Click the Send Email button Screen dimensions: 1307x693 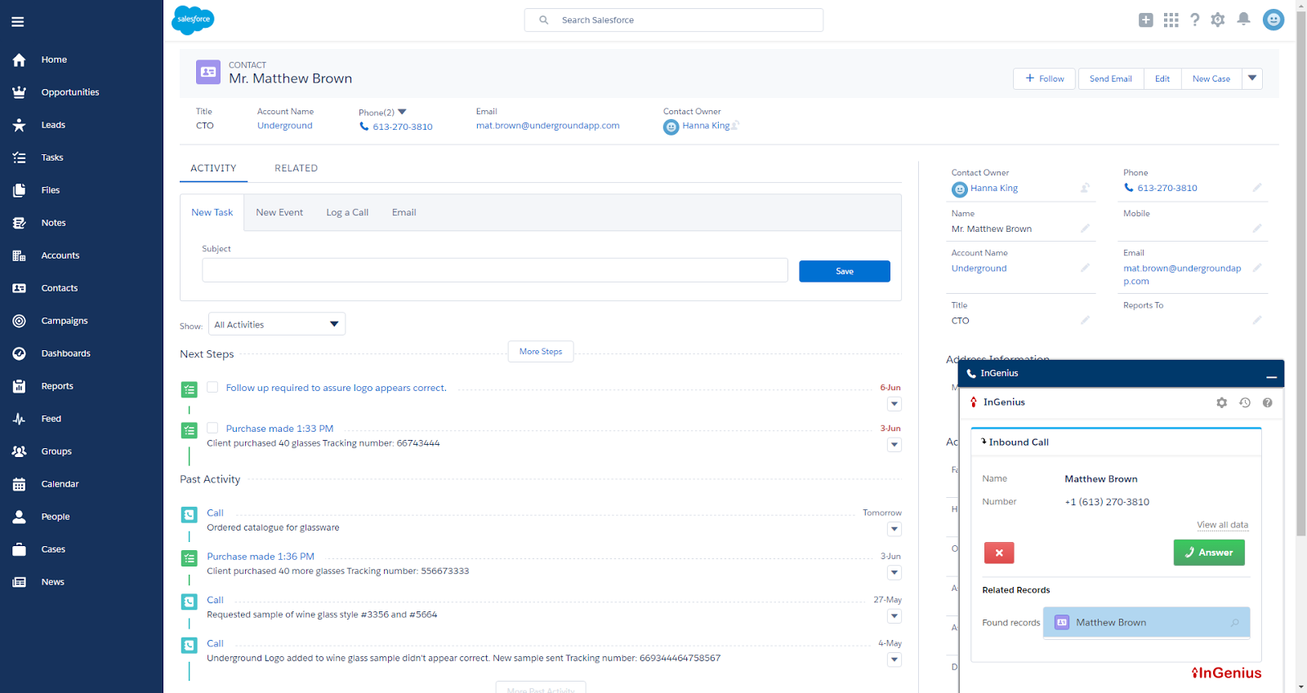click(x=1111, y=78)
